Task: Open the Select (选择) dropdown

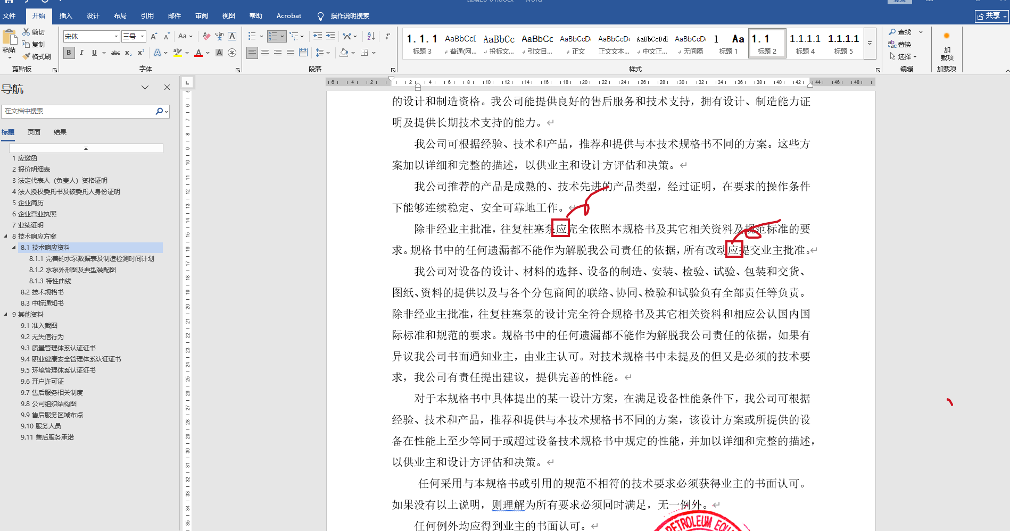Action: click(x=903, y=56)
